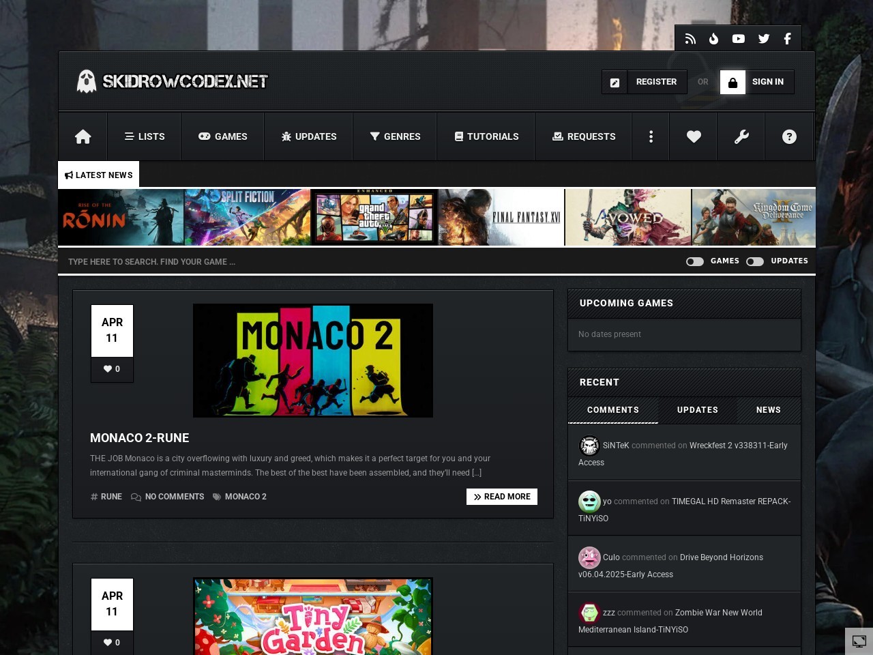Open the UPDATES menu item
The width and height of the screenshot is (873, 655).
coord(309,136)
